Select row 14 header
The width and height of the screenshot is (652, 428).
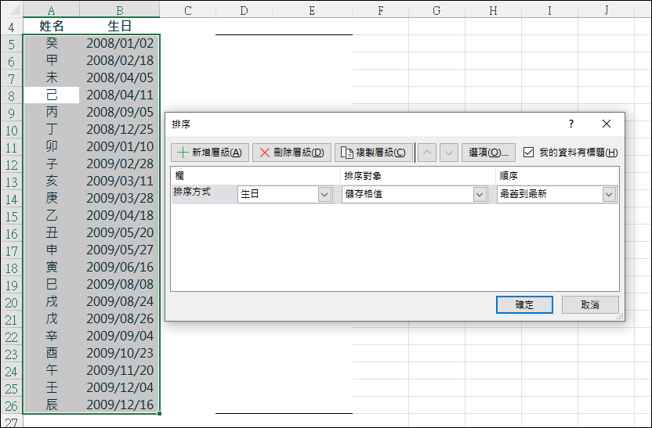coord(11,199)
